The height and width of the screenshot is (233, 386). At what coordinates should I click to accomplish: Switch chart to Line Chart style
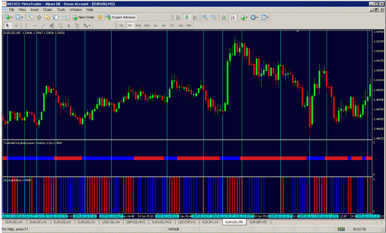[195, 17]
